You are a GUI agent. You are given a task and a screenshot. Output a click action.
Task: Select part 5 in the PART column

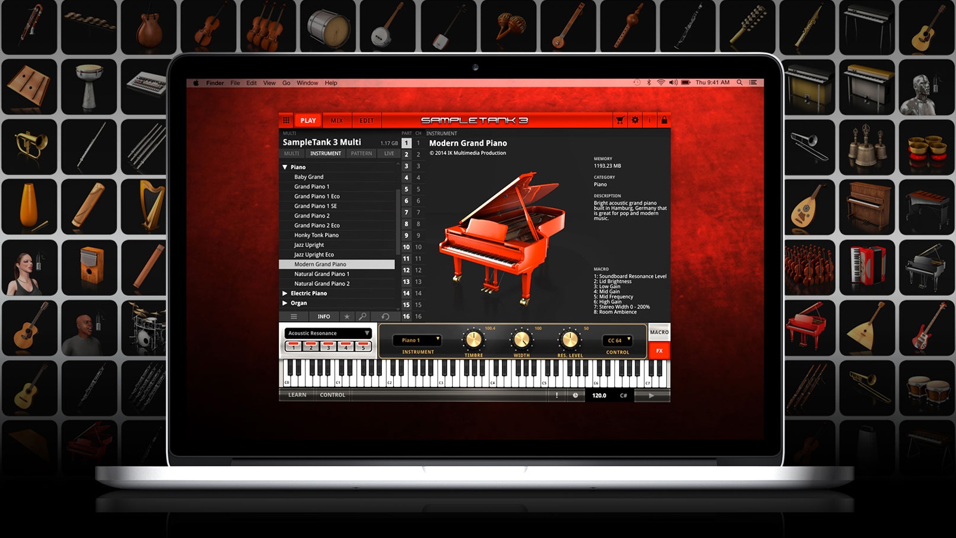(406, 189)
